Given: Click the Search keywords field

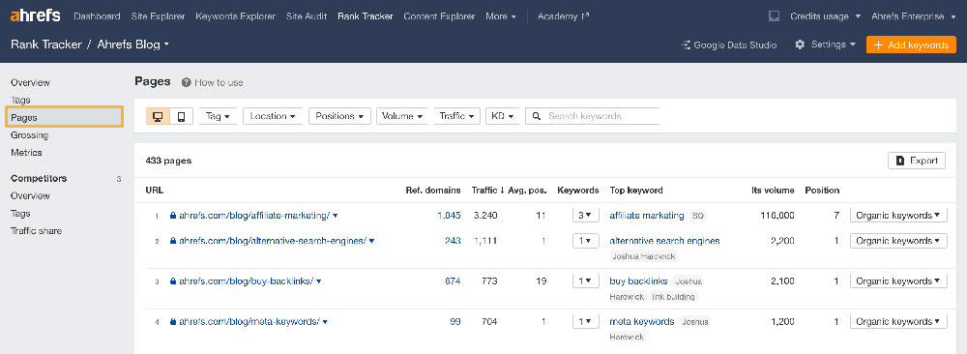Looking at the screenshot, I should [592, 116].
